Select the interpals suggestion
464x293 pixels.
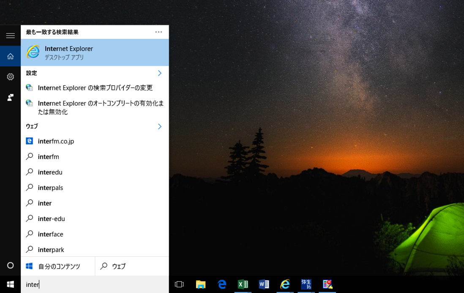(95, 188)
